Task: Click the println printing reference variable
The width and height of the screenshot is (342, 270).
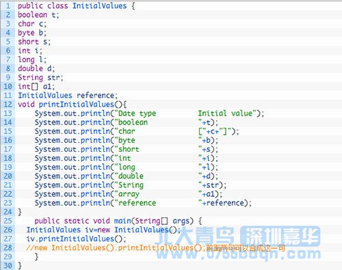Action: click(143, 203)
